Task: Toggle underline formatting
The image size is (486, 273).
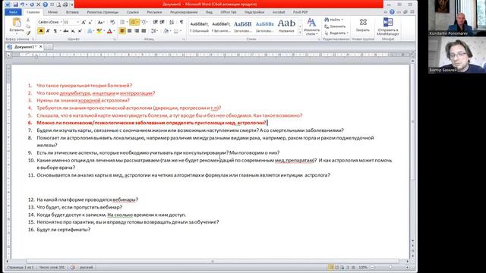Action: pos(55,31)
